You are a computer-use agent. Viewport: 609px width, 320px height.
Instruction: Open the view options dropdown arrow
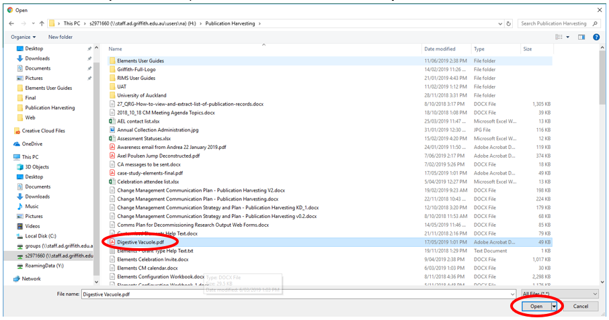(569, 37)
